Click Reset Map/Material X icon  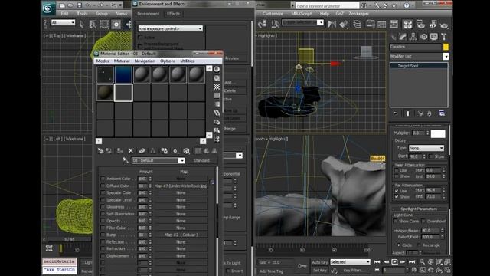tap(131, 151)
